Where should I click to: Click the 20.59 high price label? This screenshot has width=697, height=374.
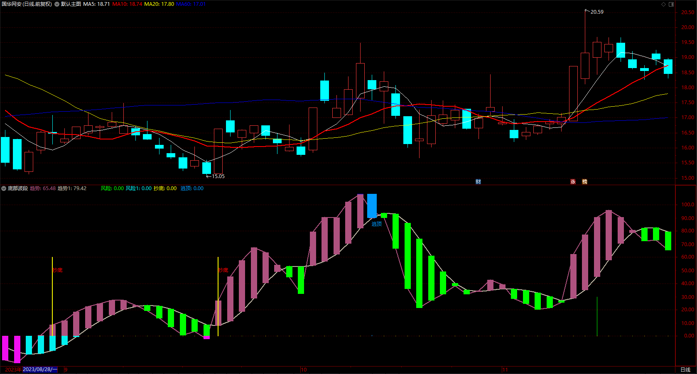pos(597,12)
